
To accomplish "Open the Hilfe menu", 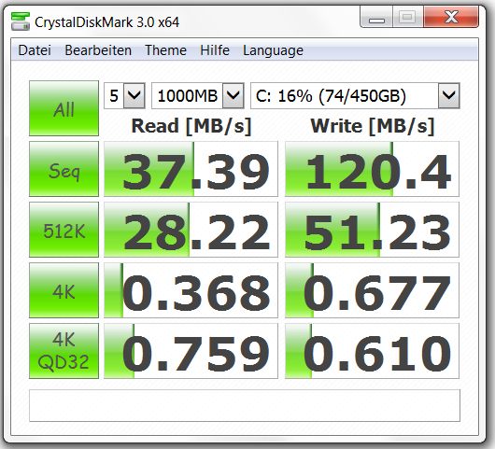I will click(215, 50).
